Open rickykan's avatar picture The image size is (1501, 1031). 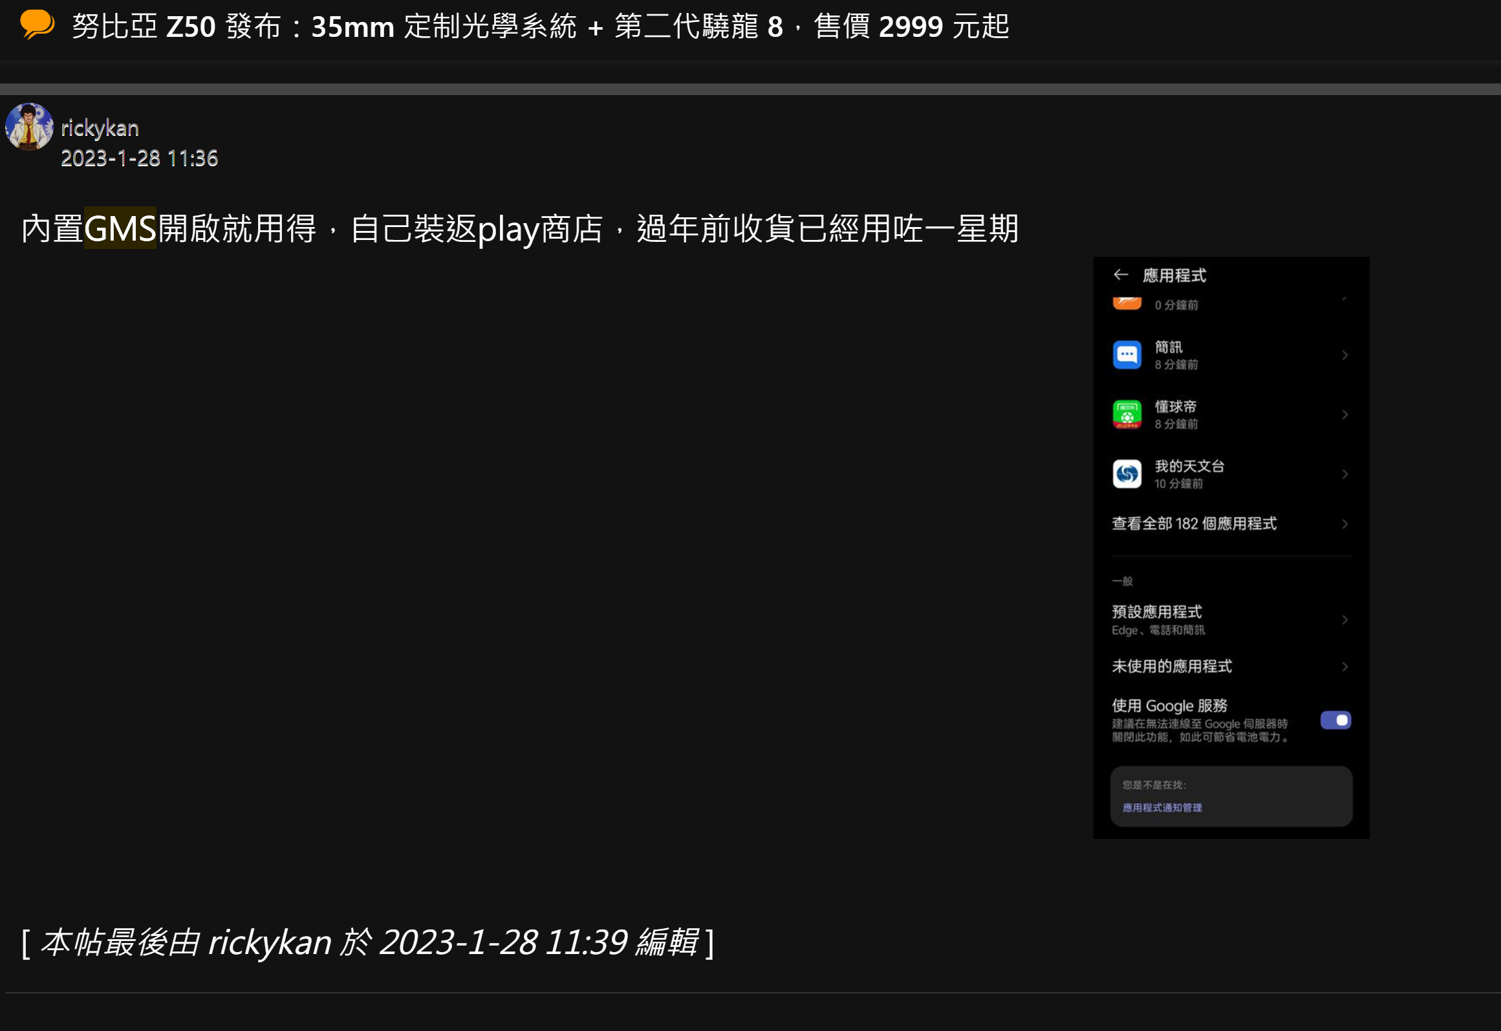[29, 127]
